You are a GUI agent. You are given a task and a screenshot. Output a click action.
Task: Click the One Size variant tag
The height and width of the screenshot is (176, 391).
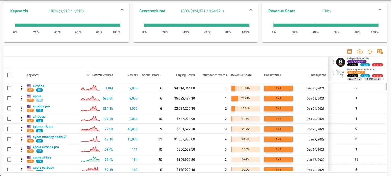pyautogui.click(x=355, y=79)
